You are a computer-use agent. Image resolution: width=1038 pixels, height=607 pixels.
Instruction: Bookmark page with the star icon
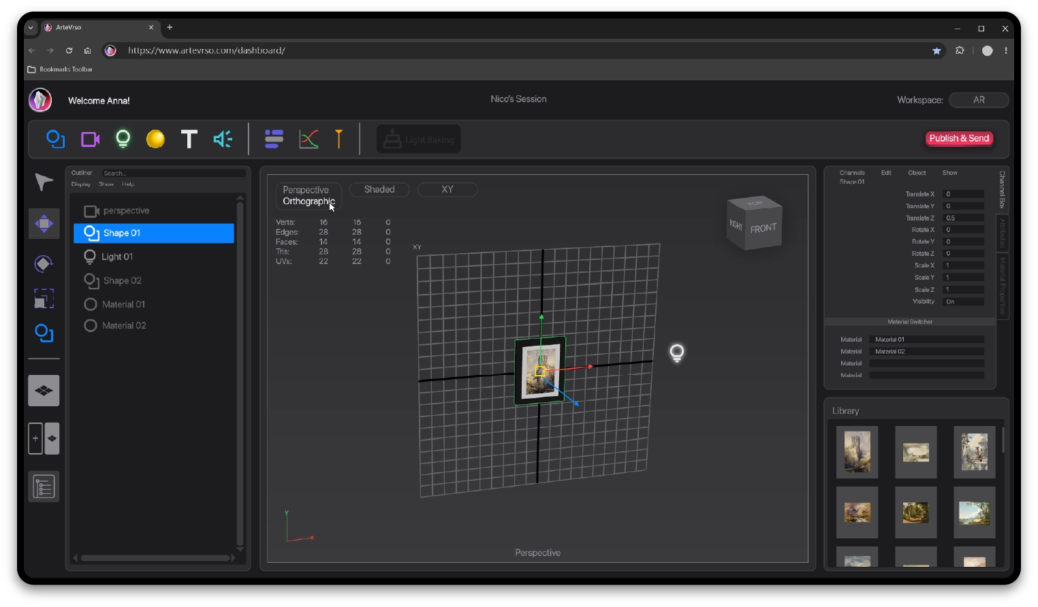click(937, 50)
